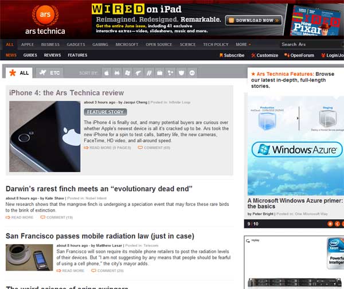Open headline iPhone 4: the Ars Technica review

click(x=67, y=93)
